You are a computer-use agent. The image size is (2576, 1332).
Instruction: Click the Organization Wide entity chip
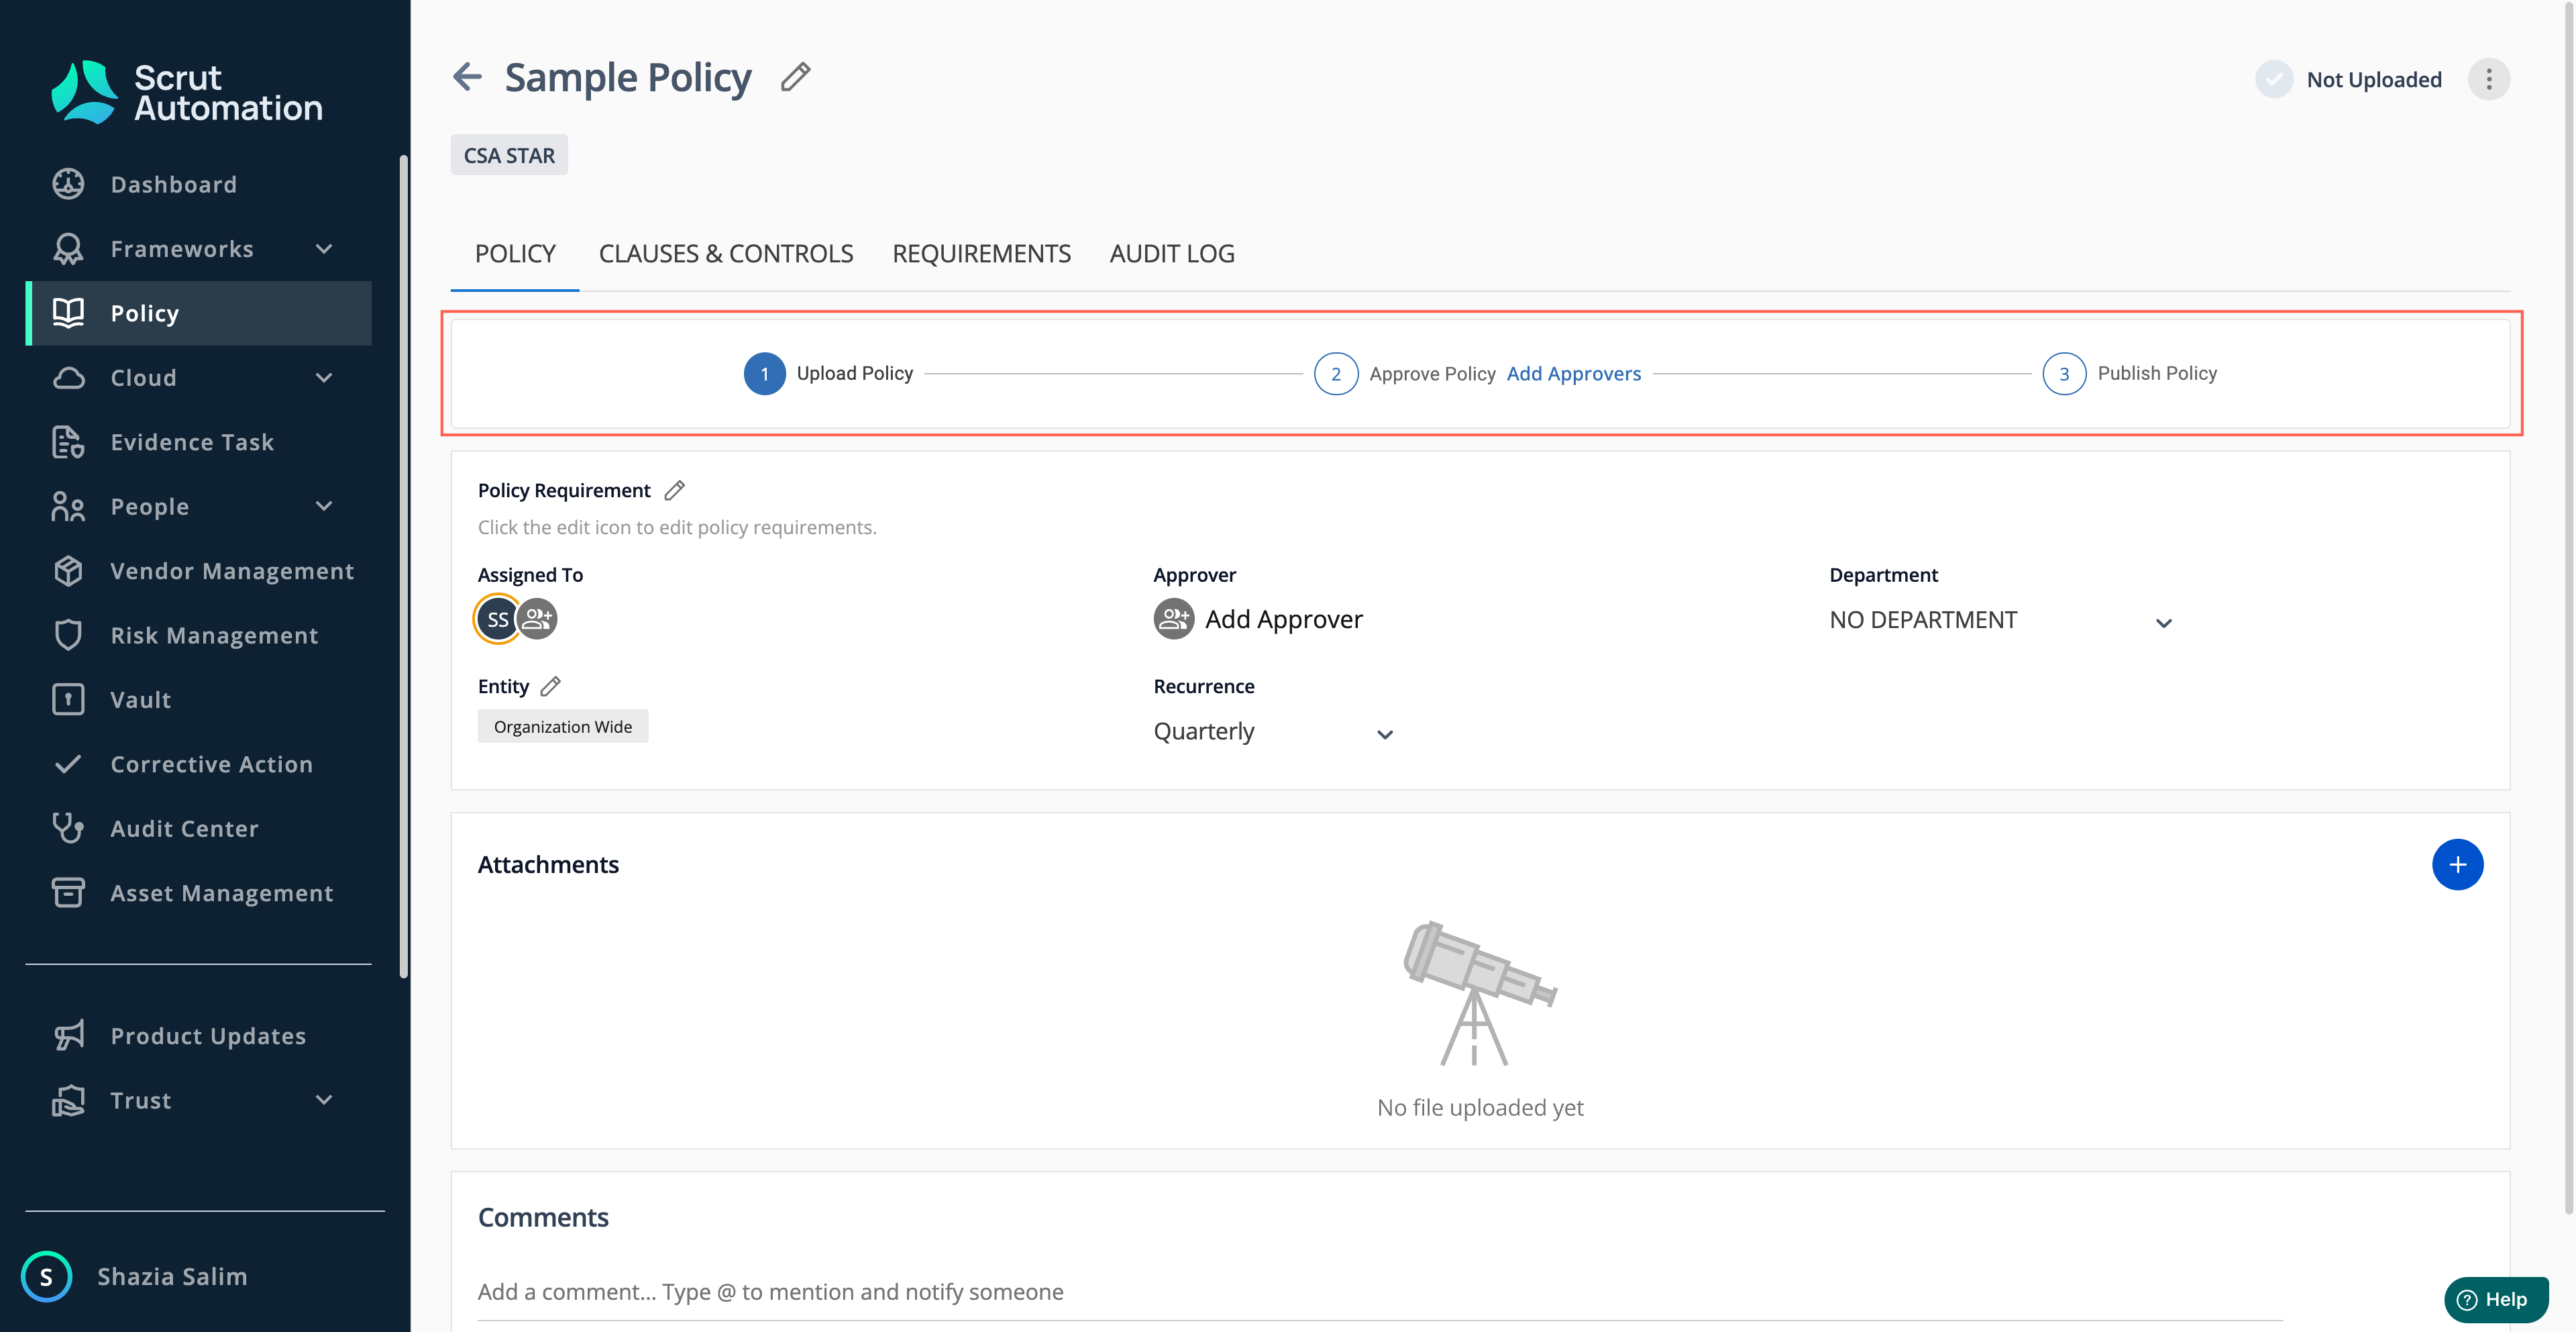(563, 727)
